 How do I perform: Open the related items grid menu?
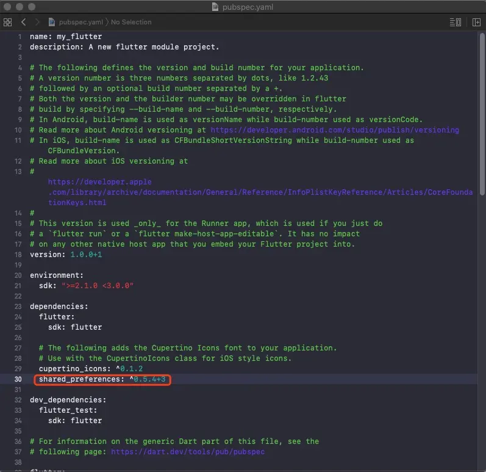tap(8, 22)
